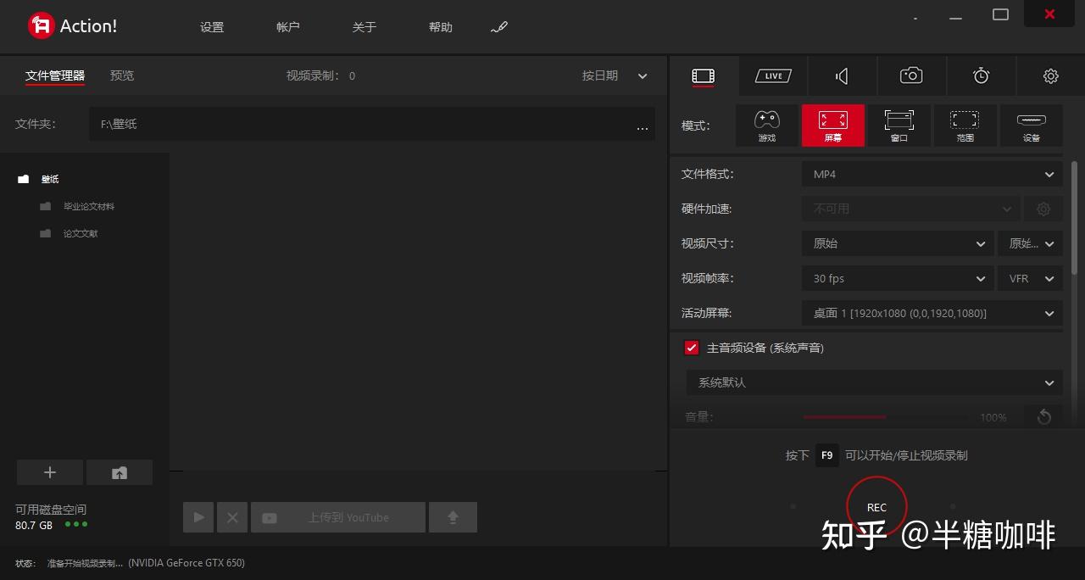The image size is (1085, 580).
Task: Open the disabled 硬件加速 dropdown
Action: 911,209
